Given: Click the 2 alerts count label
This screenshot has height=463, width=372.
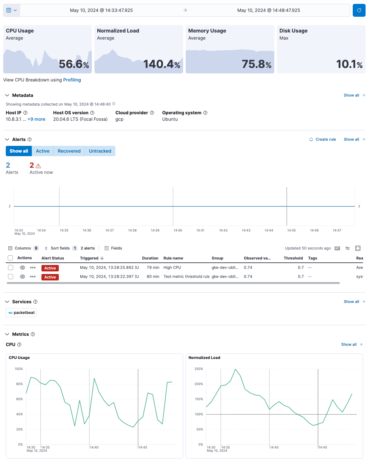Looking at the screenshot, I should point(88,248).
